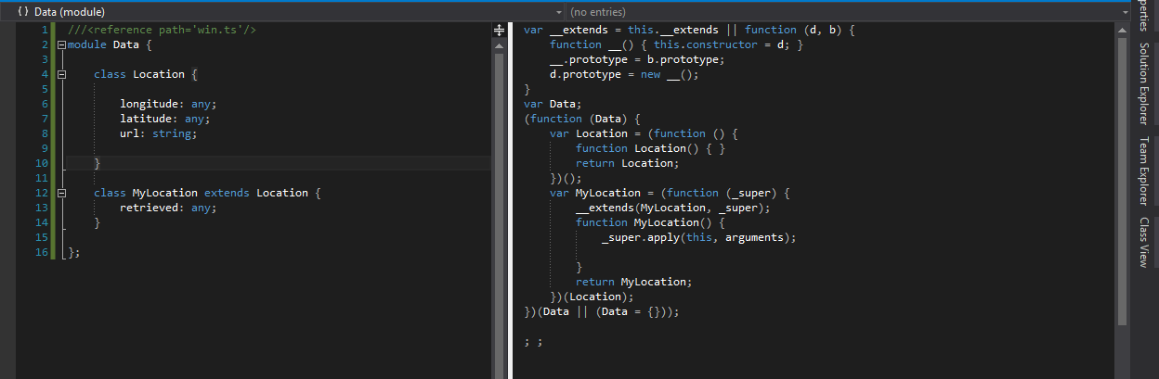Click the '(function (Data) {' line
The height and width of the screenshot is (379, 1159).
[582, 119]
